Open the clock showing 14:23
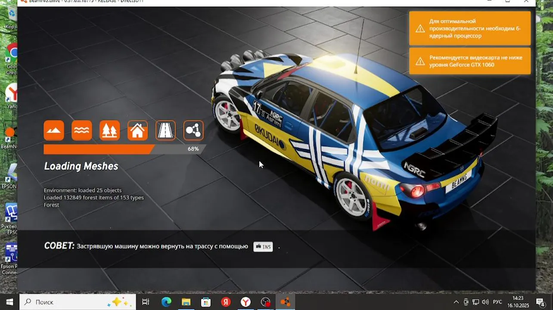 518,302
